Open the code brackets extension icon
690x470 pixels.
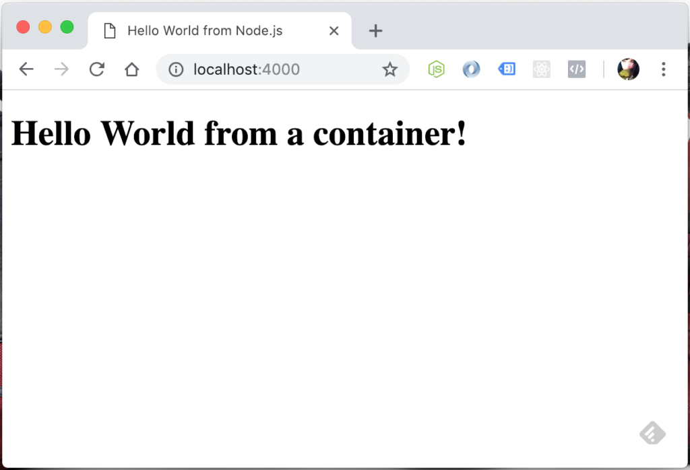(577, 69)
